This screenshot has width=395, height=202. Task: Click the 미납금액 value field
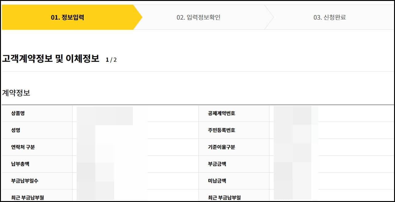(329, 181)
